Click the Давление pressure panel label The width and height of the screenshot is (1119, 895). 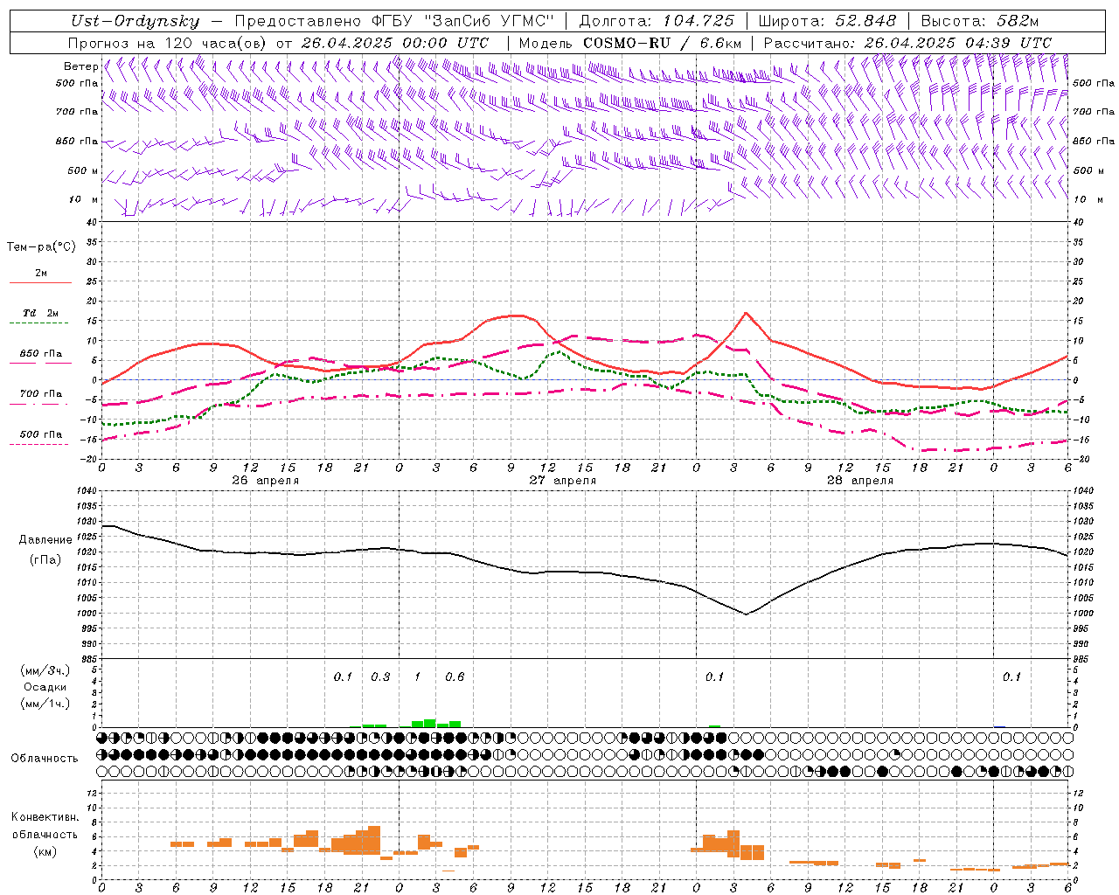coord(45,540)
